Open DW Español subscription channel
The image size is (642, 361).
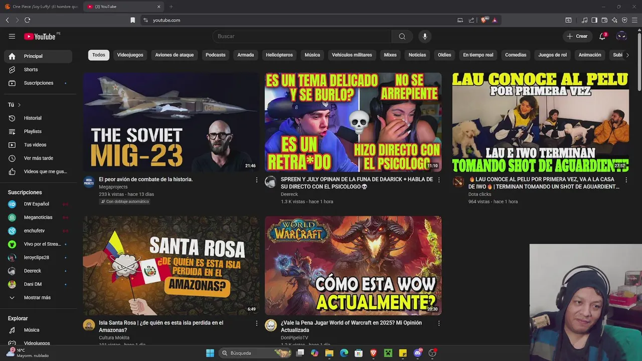pos(38,204)
